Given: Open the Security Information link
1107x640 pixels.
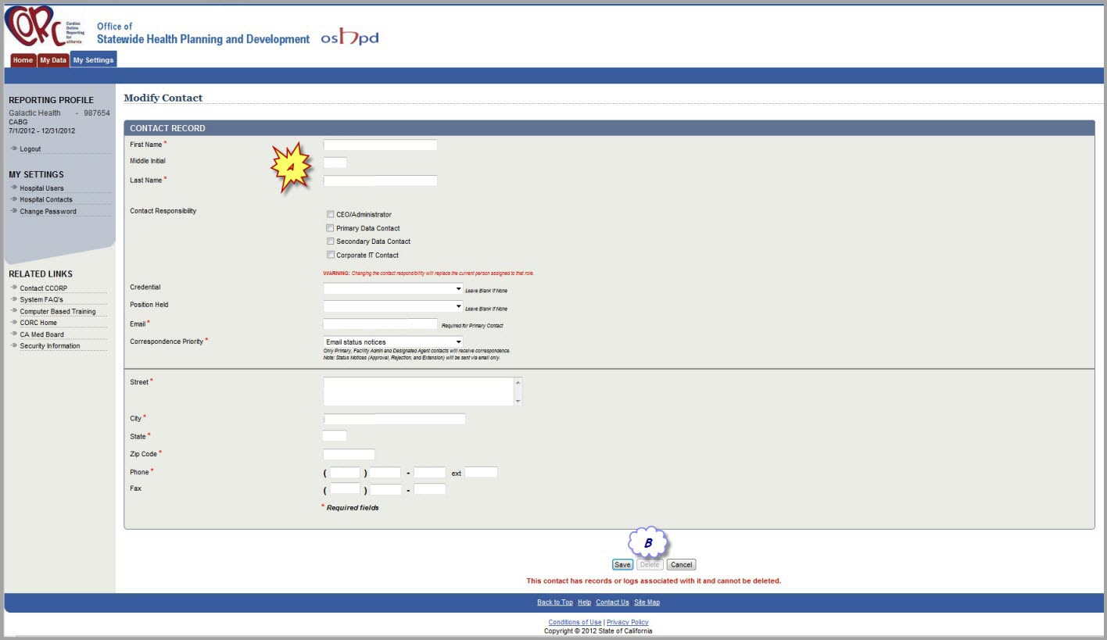Looking at the screenshot, I should click(x=50, y=345).
